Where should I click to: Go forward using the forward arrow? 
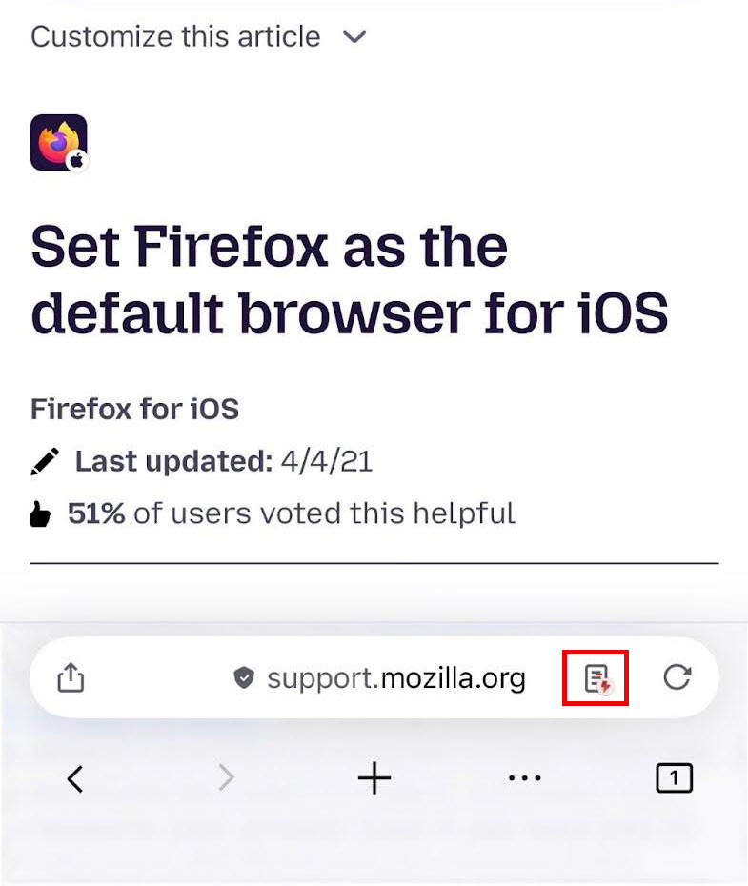pyautogui.click(x=225, y=778)
